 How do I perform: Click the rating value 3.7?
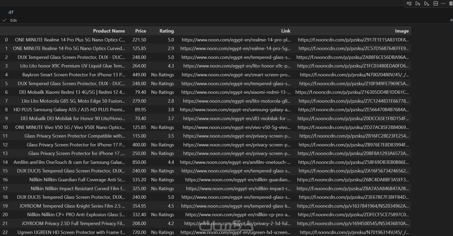171,119
